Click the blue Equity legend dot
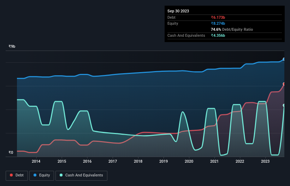 35,175
